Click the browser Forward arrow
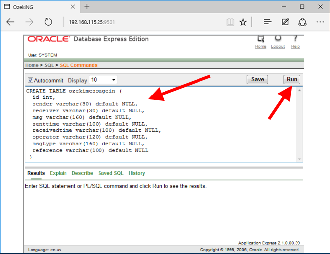This screenshot has height=254, width=330. [29, 22]
